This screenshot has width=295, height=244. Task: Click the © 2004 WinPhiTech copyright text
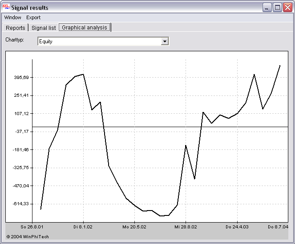point(28,236)
